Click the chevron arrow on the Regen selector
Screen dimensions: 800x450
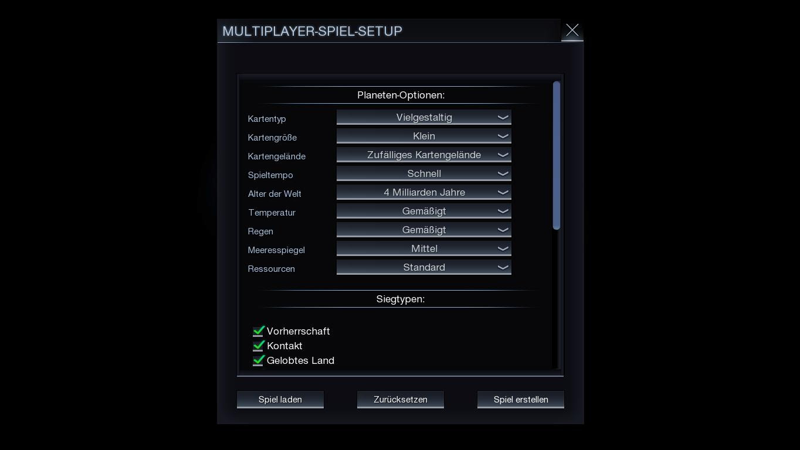click(503, 230)
